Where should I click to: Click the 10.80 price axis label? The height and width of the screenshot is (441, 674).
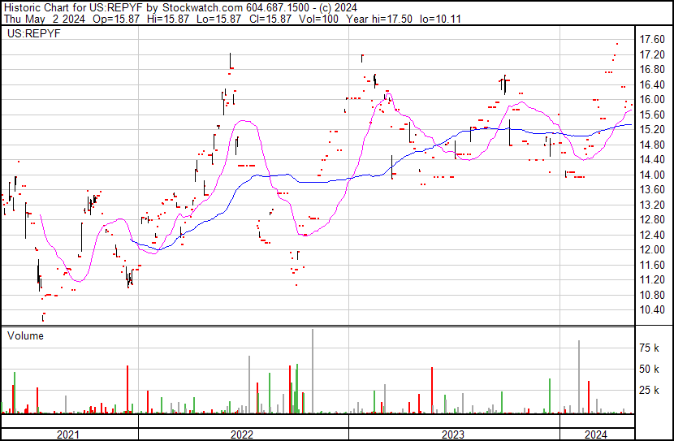point(652,295)
